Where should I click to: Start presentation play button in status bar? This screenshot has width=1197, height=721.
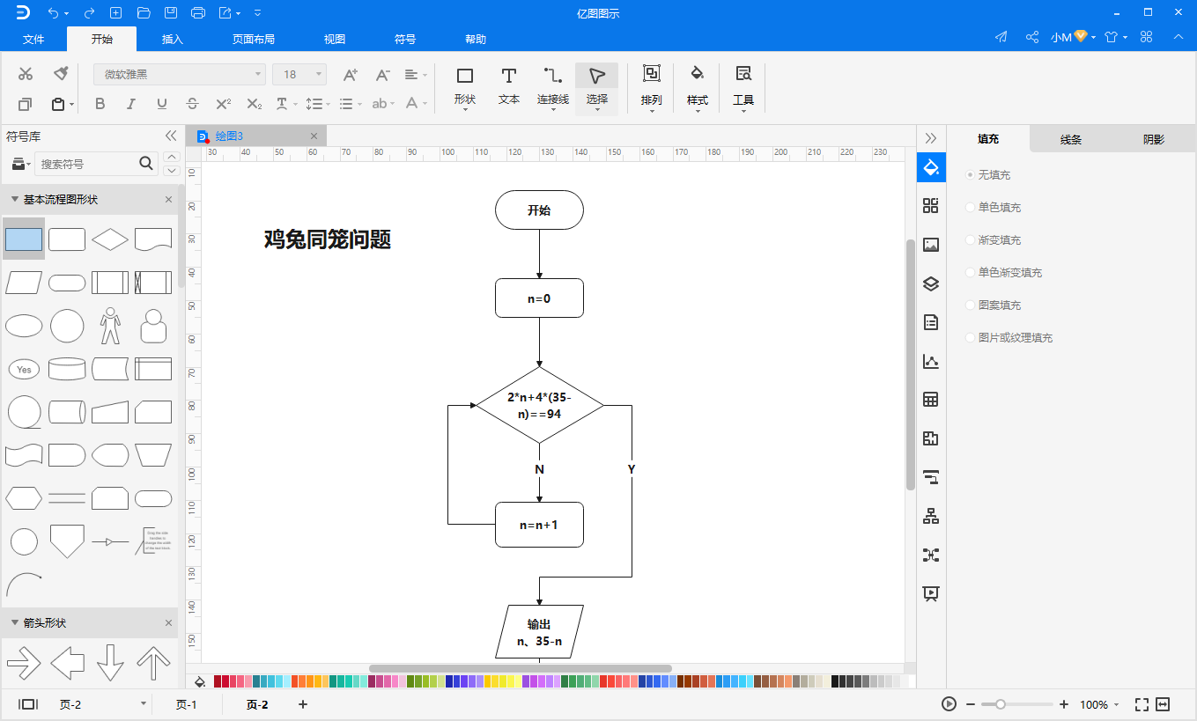tap(949, 704)
